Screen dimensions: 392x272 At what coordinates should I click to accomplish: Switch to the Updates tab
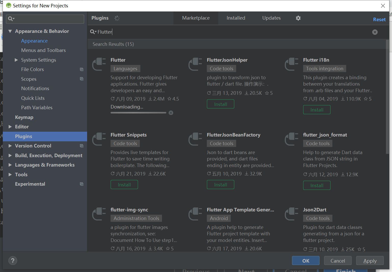click(x=272, y=18)
